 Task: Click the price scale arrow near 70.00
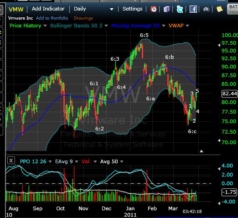[x=219, y=140]
